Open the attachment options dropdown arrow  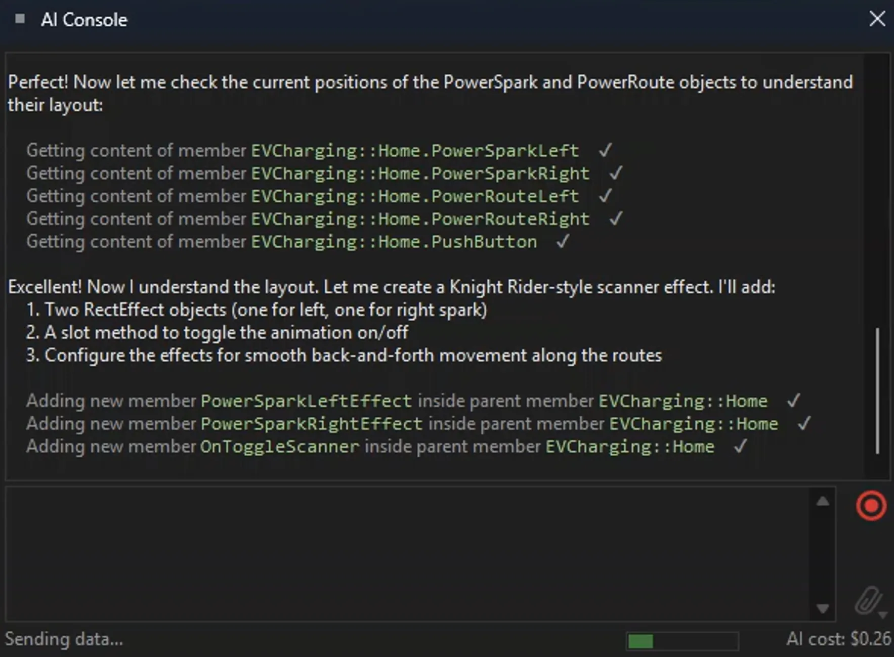(x=883, y=615)
